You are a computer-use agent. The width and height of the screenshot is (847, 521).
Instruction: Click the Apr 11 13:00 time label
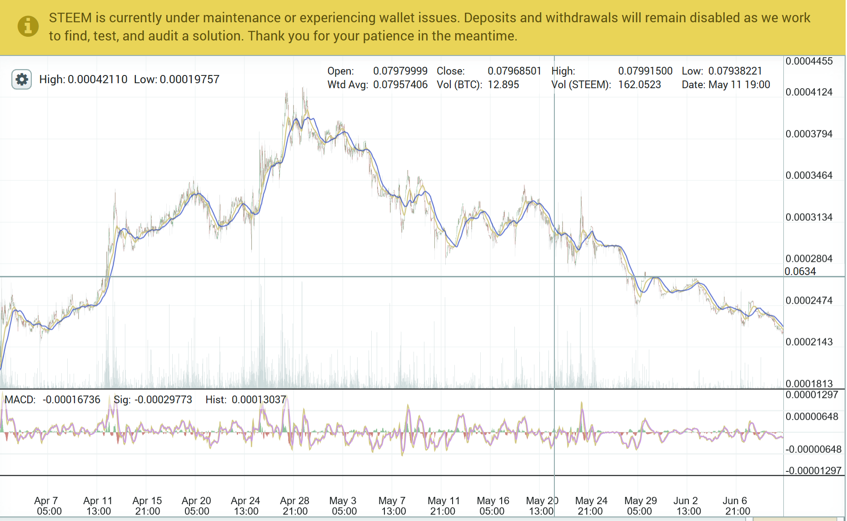pos(98,506)
